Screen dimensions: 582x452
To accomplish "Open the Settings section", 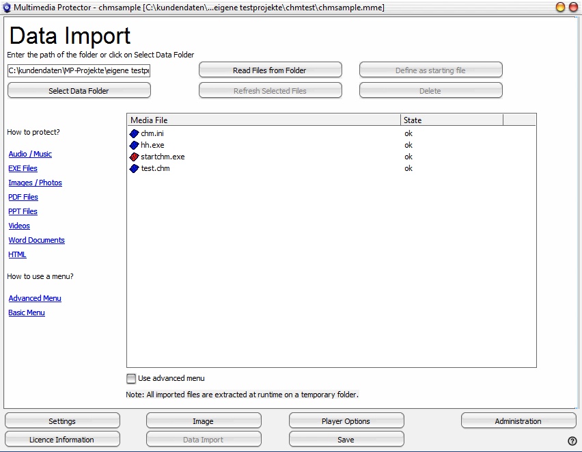I will [x=62, y=421].
